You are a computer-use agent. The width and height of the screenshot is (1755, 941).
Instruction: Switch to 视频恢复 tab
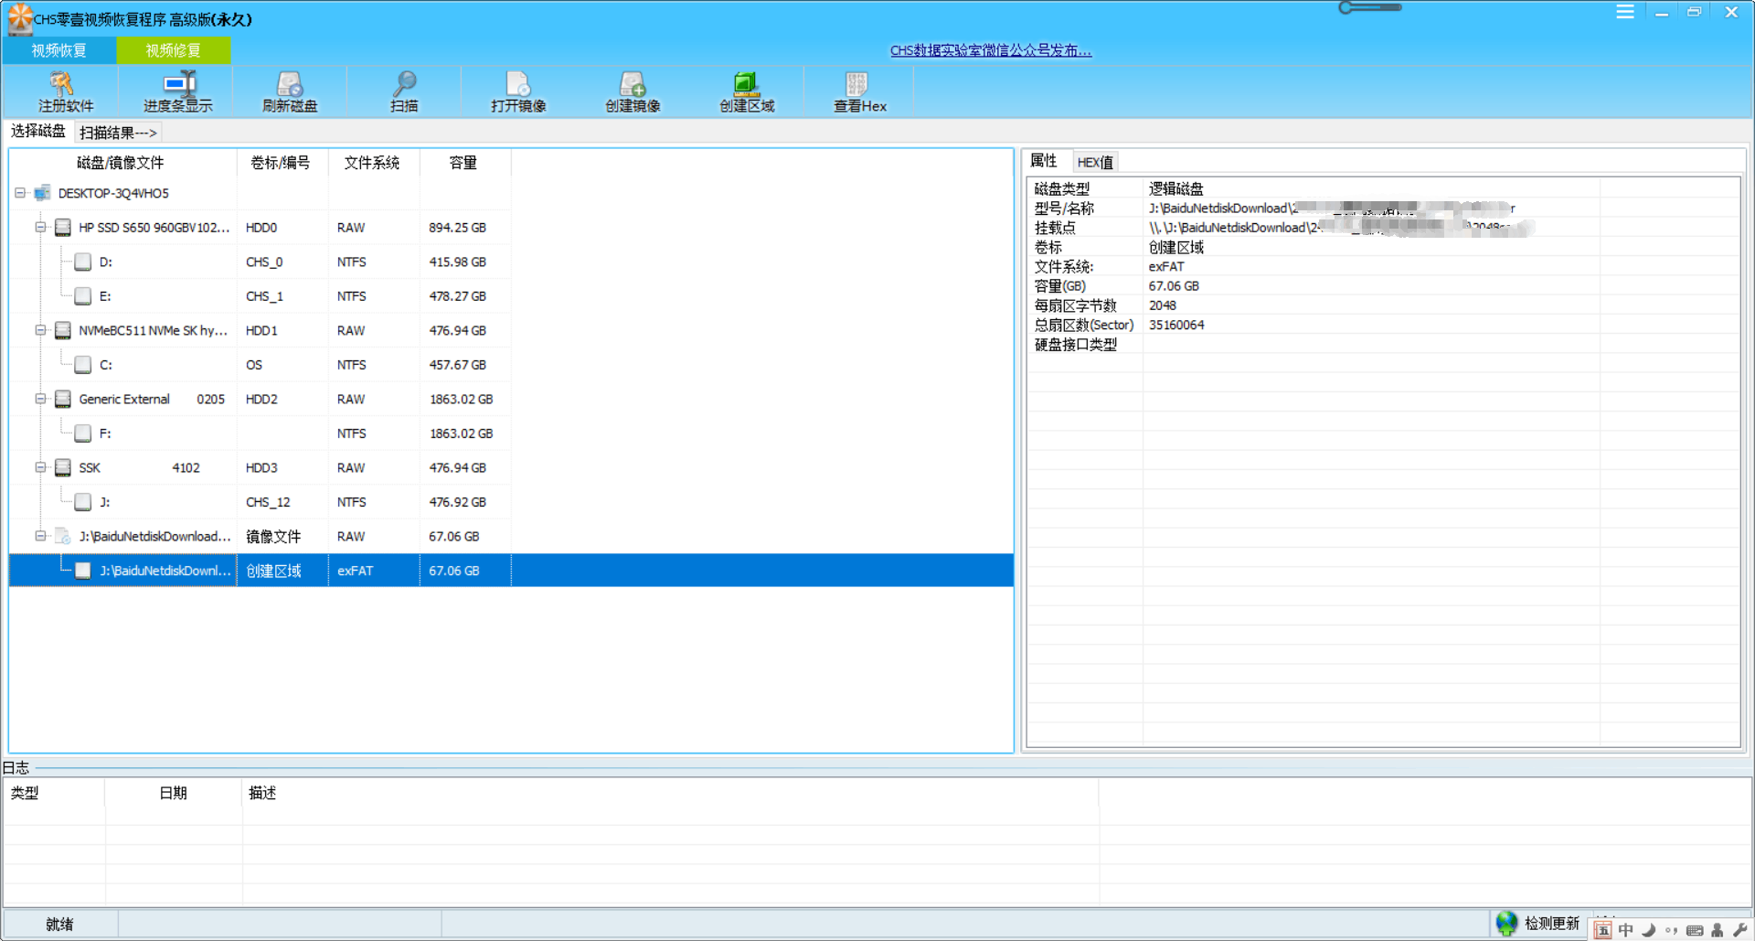59,50
